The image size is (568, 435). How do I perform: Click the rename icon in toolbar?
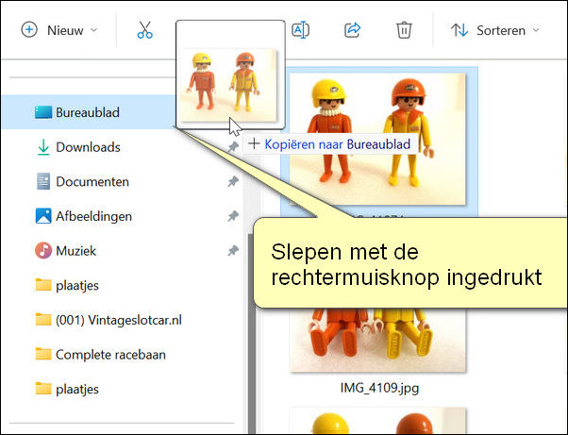click(x=300, y=30)
